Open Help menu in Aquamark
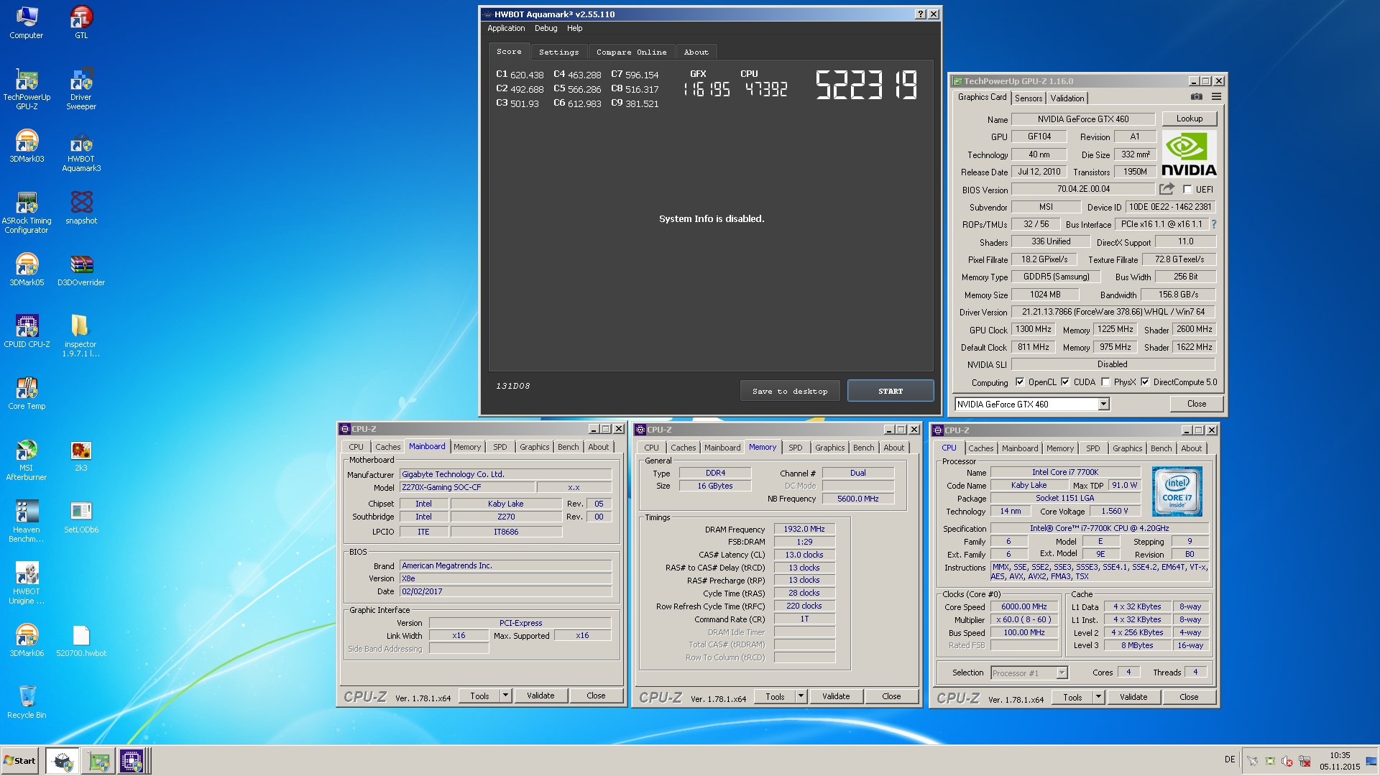 (x=574, y=28)
